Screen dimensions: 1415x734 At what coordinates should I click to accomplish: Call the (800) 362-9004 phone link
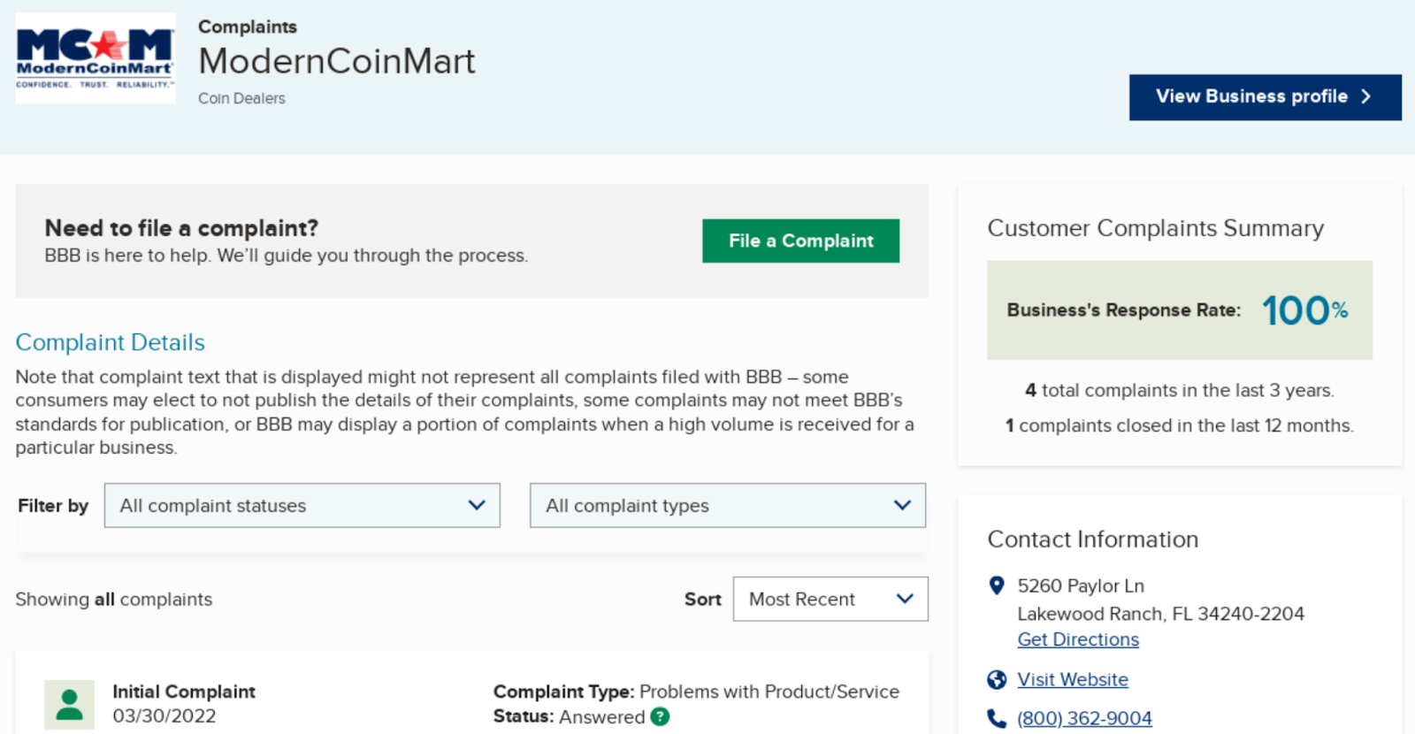[x=1084, y=718]
